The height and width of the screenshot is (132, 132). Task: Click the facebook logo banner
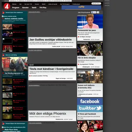(x=90, y=101)
